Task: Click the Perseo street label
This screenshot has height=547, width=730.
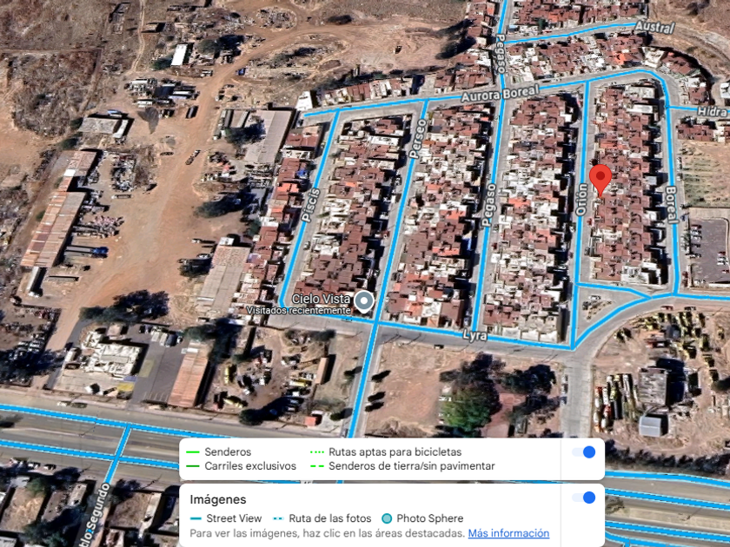Action: tap(418, 139)
